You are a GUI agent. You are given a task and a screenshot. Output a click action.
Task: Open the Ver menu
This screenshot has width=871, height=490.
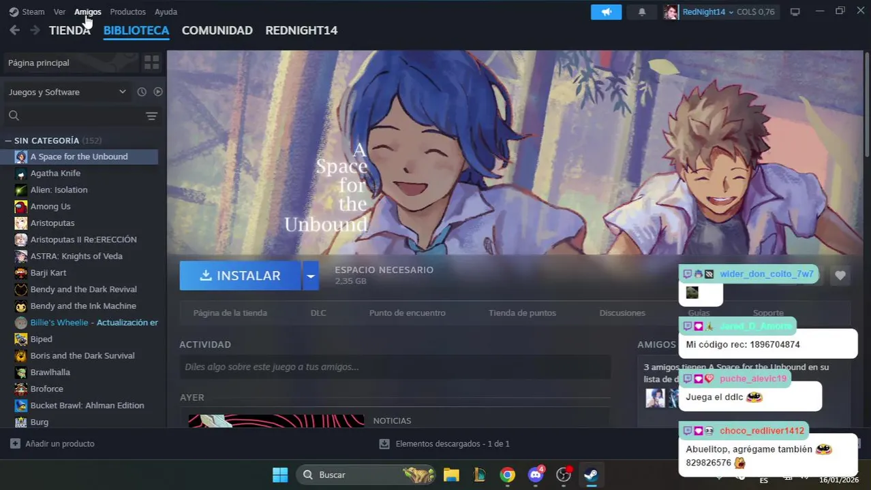pos(60,12)
